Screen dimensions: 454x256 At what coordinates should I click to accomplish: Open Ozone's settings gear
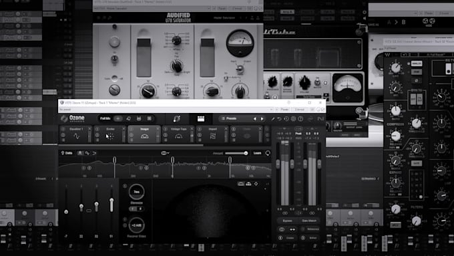pos(293,119)
